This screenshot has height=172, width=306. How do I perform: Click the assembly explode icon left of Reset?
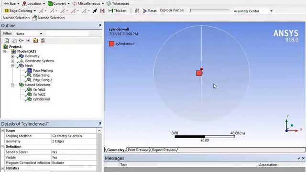click(x=137, y=11)
